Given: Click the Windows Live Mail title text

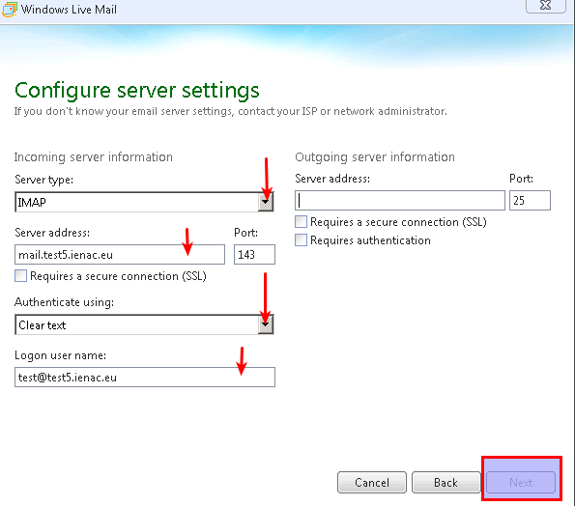Looking at the screenshot, I should point(69,9).
